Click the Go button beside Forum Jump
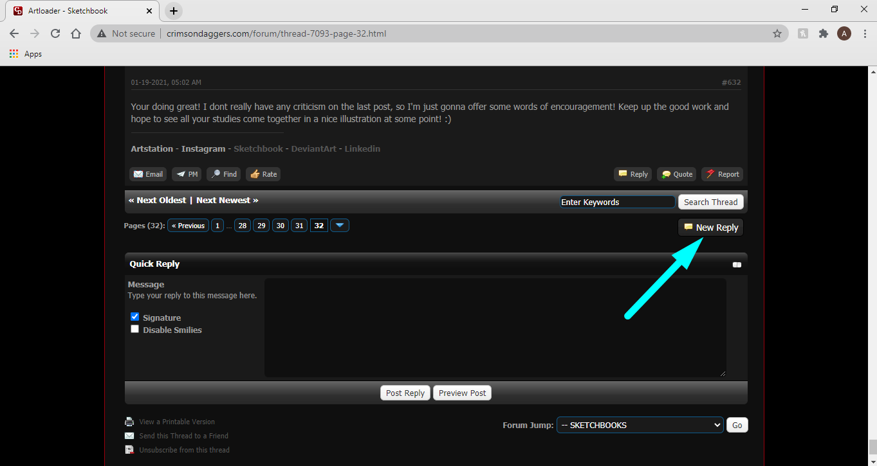Image resolution: width=877 pixels, height=466 pixels. 737,425
